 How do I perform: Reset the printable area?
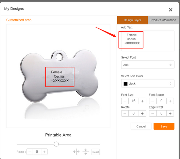click(x=96, y=152)
